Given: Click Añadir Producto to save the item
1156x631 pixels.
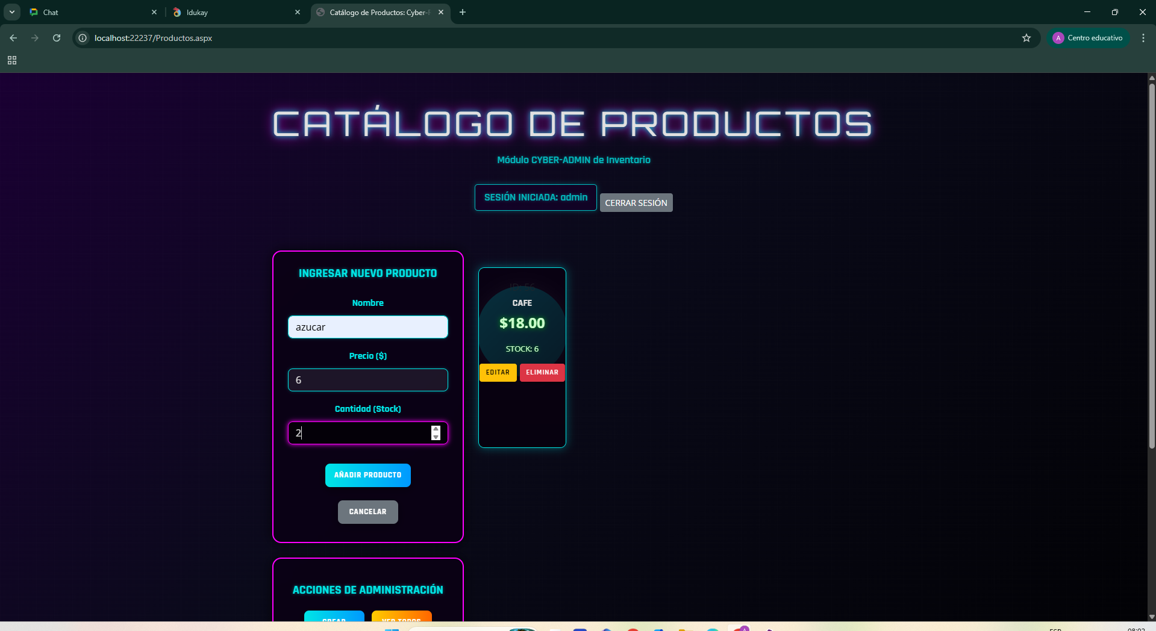Looking at the screenshot, I should (367, 475).
